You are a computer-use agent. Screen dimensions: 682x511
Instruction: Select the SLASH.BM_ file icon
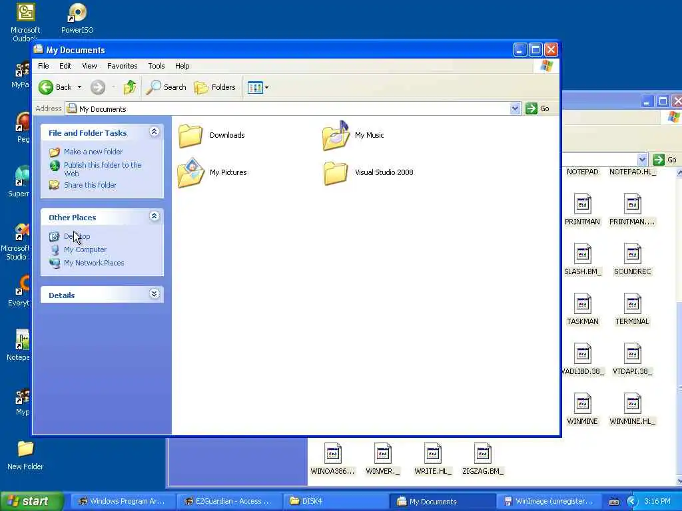click(582, 254)
